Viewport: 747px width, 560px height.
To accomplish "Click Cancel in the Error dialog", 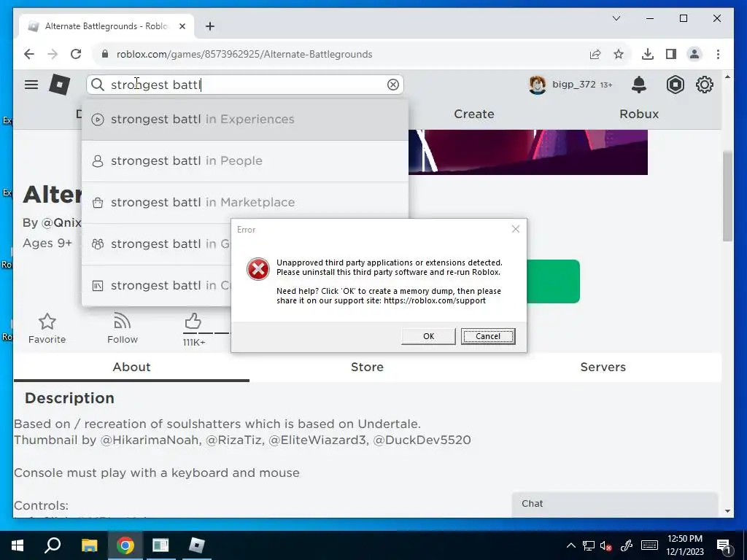I will 488,336.
